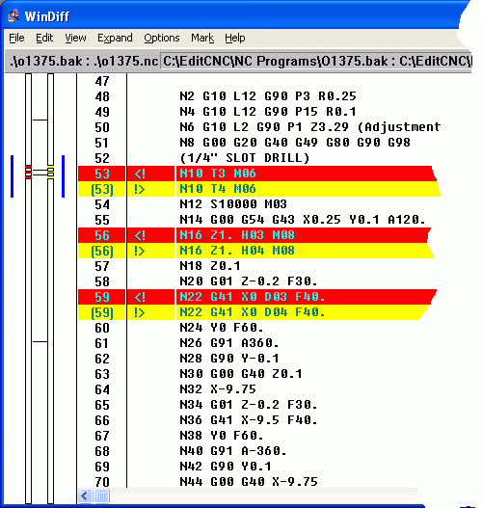The image size is (482, 508).
Task: Click line 'N26 G91 A360.'
Action: click(x=229, y=343)
